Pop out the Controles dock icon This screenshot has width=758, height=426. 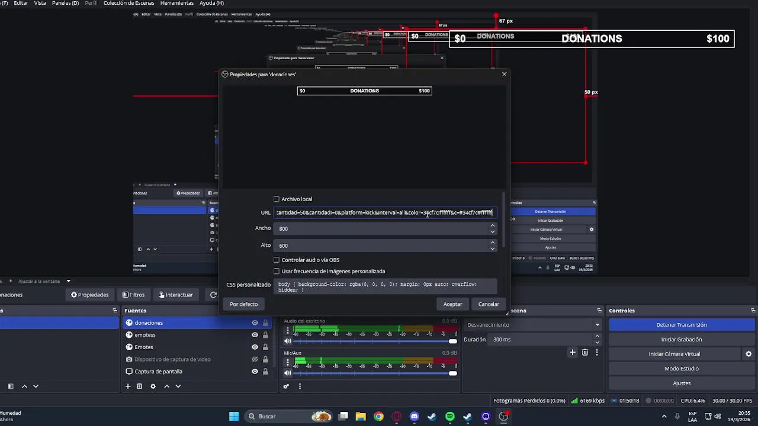point(753,311)
